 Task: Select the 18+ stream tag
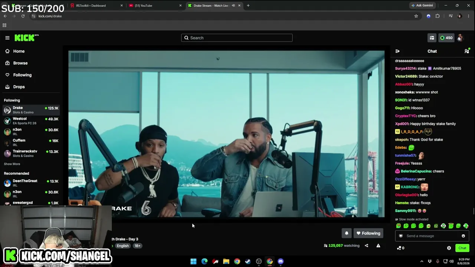click(137, 246)
